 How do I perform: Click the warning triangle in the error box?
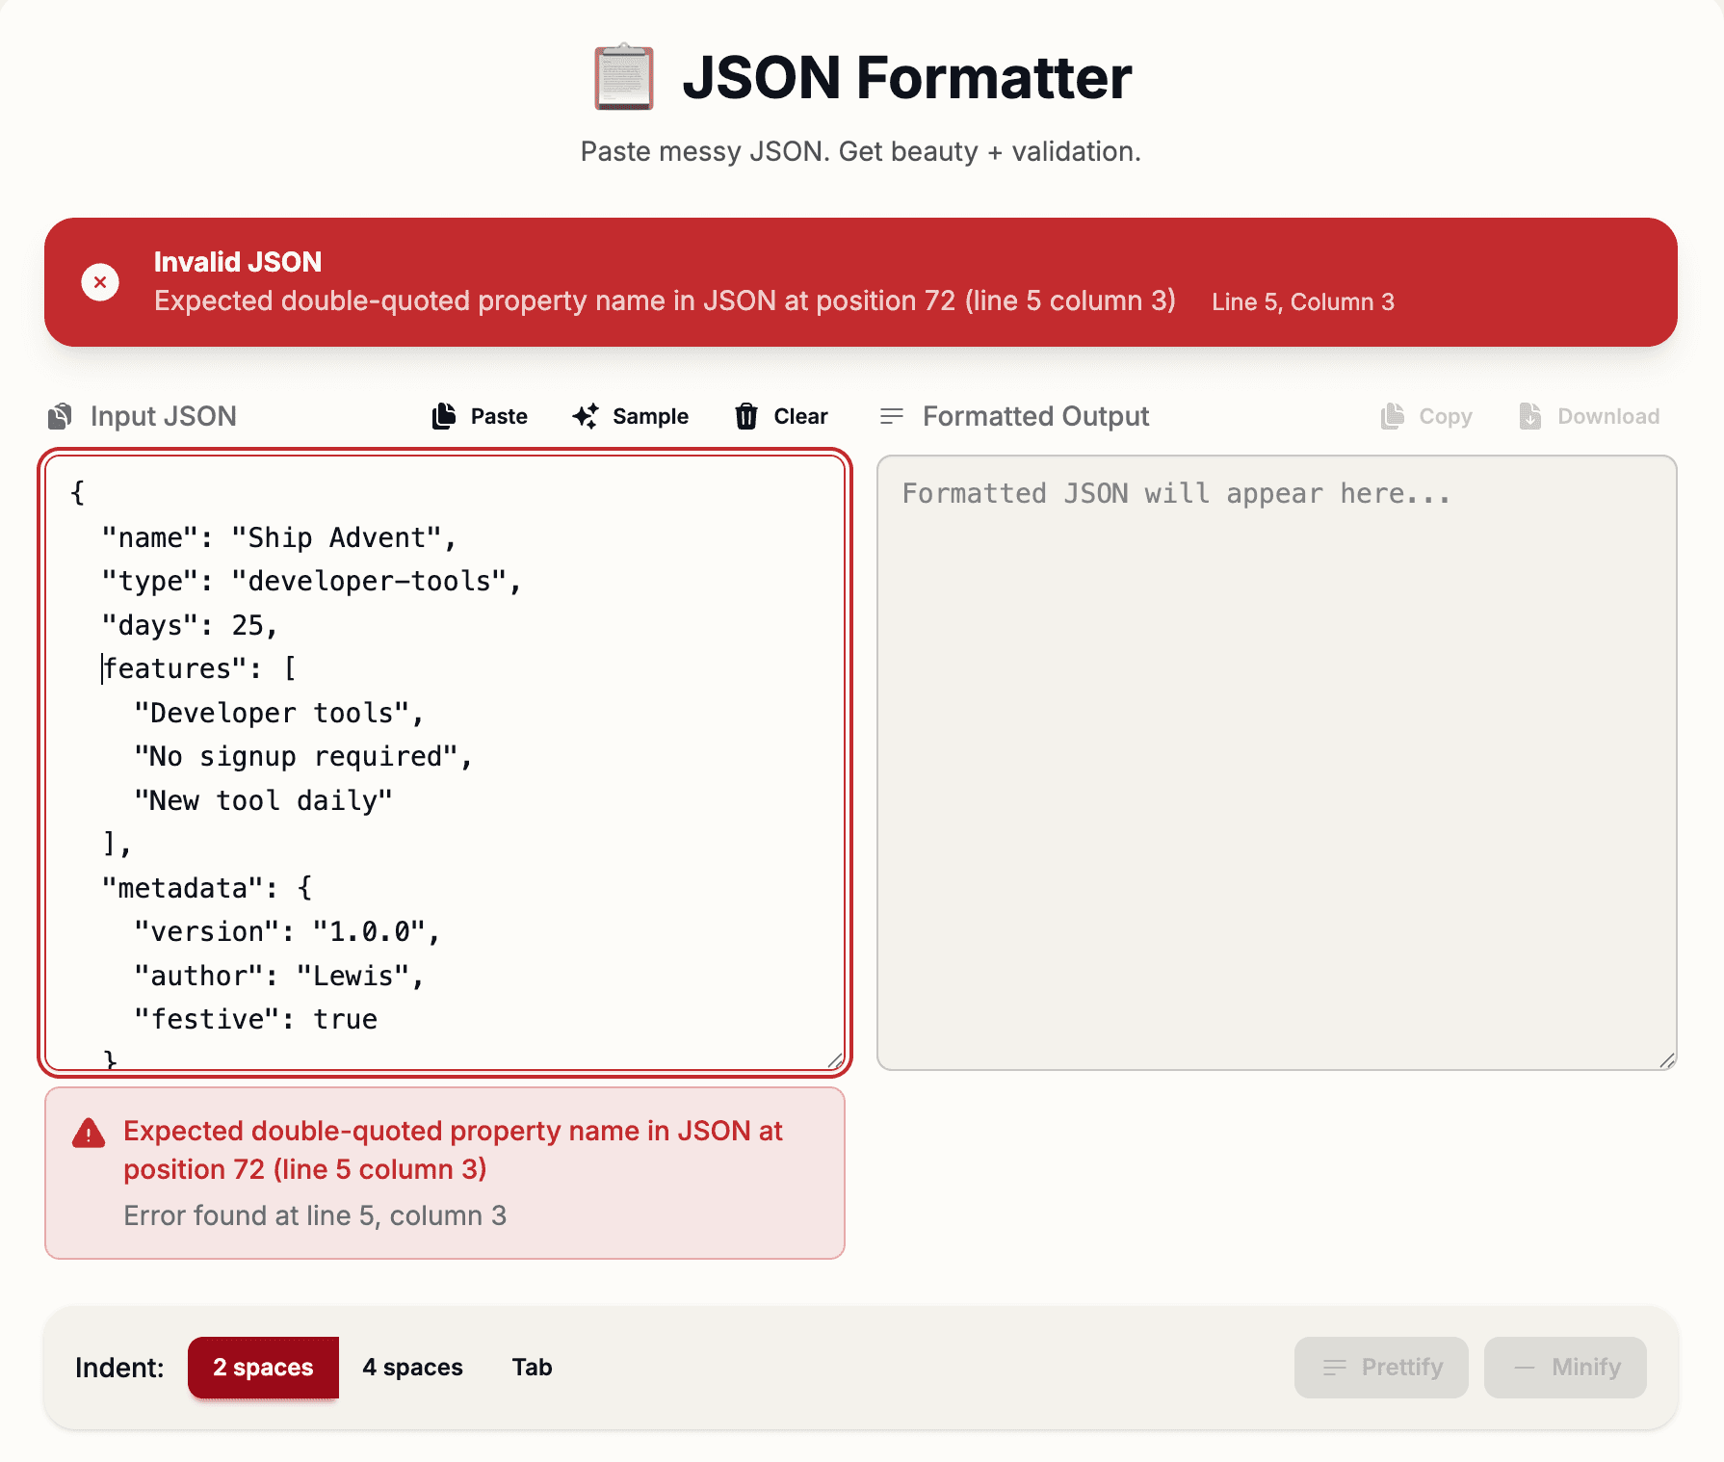(x=89, y=1133)
